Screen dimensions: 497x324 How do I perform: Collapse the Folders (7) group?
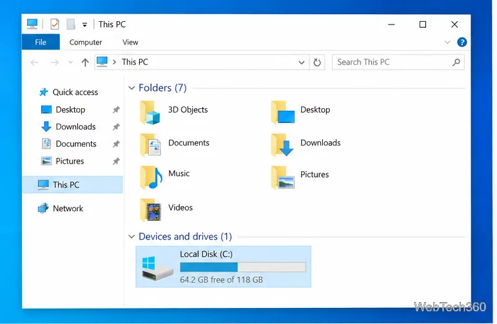click(x=132, y=88)
